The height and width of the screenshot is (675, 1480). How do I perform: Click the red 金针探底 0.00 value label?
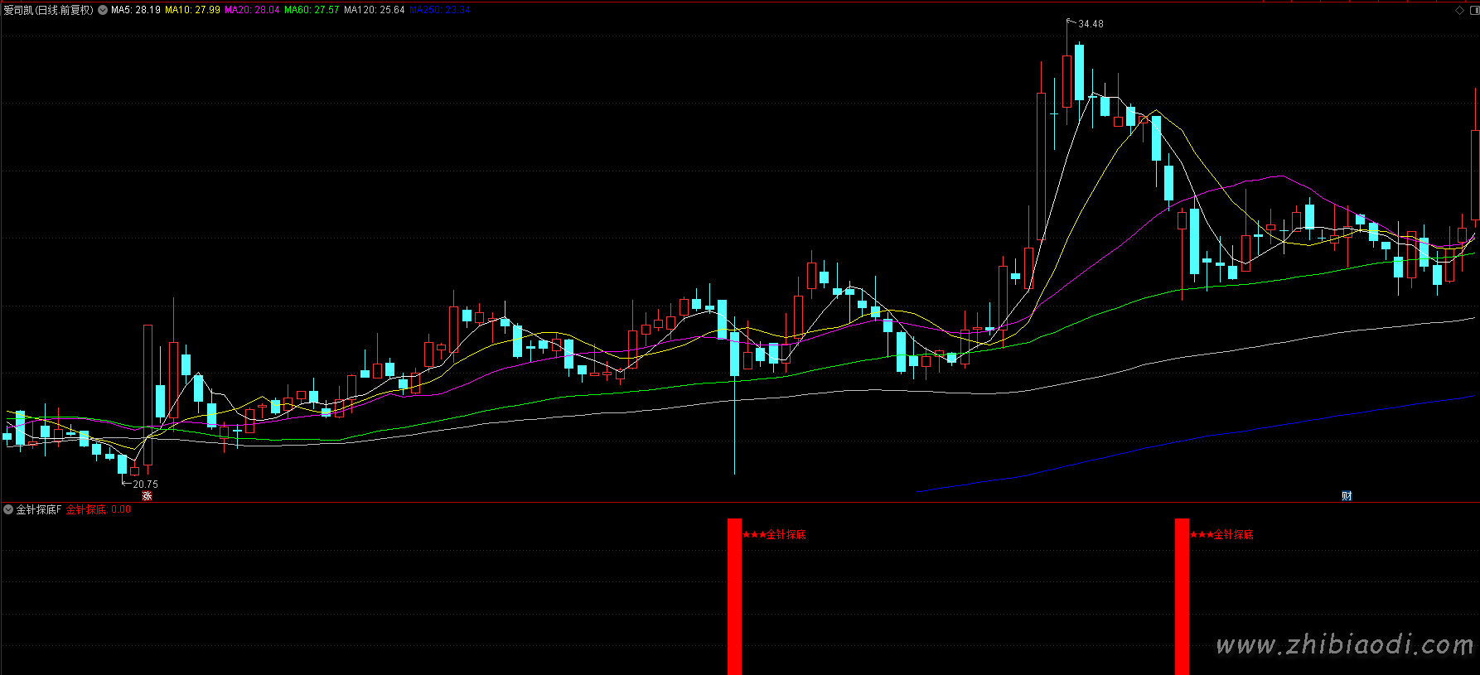(99, 509)
